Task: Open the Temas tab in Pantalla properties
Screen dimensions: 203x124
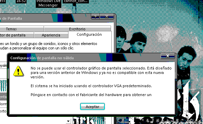Action: (21, 29)
